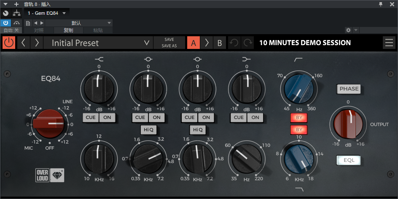Click the sidechain knob icon in header
The height and width of the screenshot is (199, 398).
[5, 13]
